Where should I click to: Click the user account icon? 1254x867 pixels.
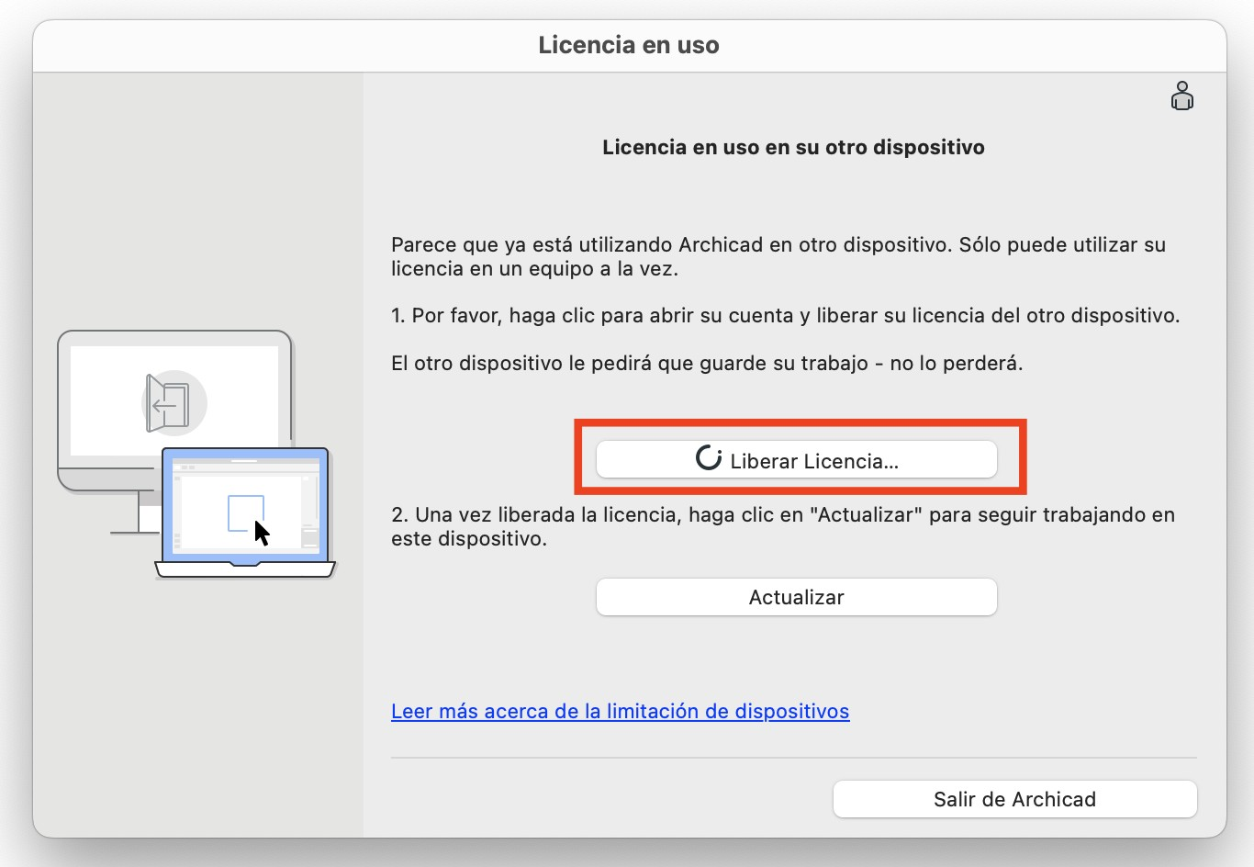click(1181, 96)
